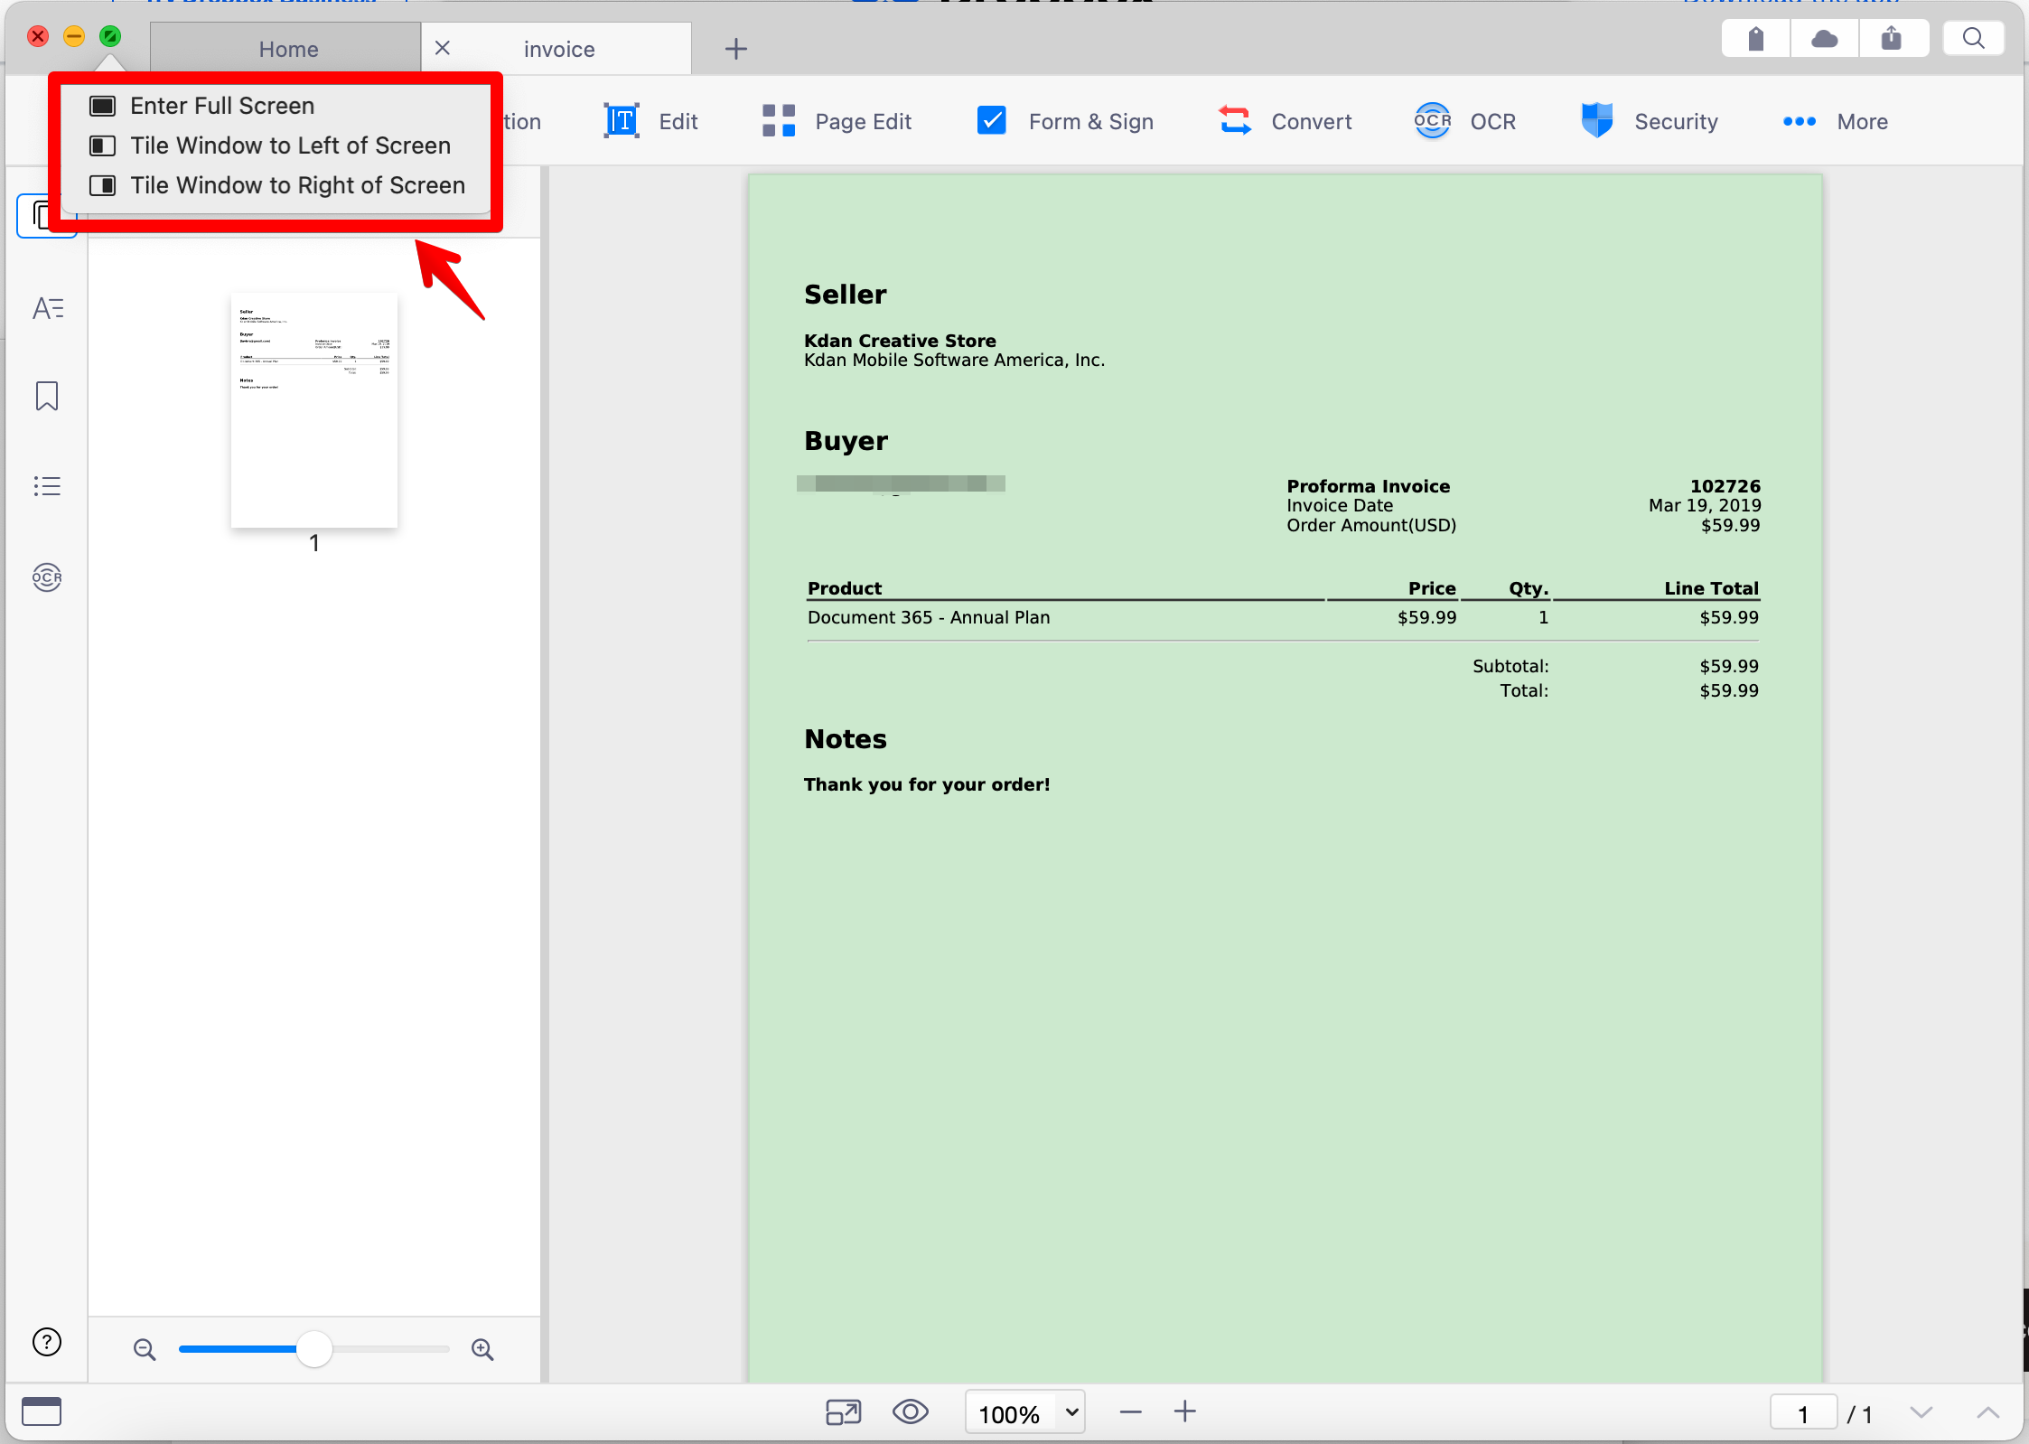Viewport: 2029px width, 1444px height.
Task: Close the invoice tab
Action: tap(443, 48)
